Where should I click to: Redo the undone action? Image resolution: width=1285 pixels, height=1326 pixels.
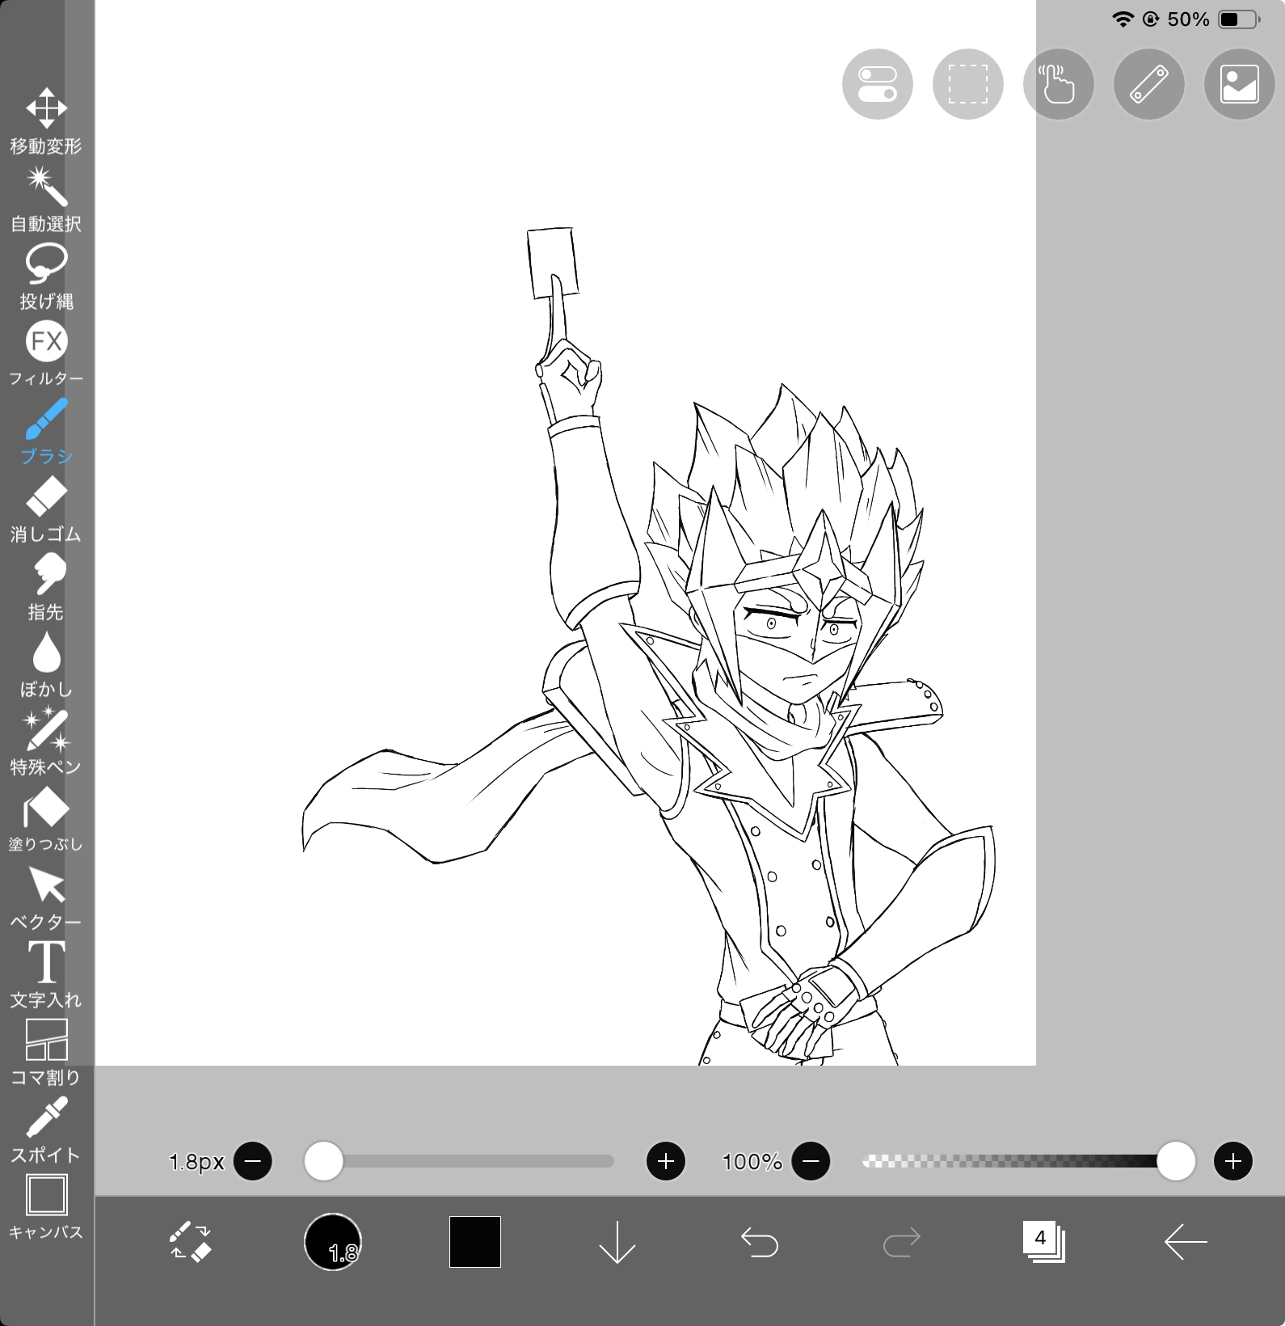click(902, 1242)
